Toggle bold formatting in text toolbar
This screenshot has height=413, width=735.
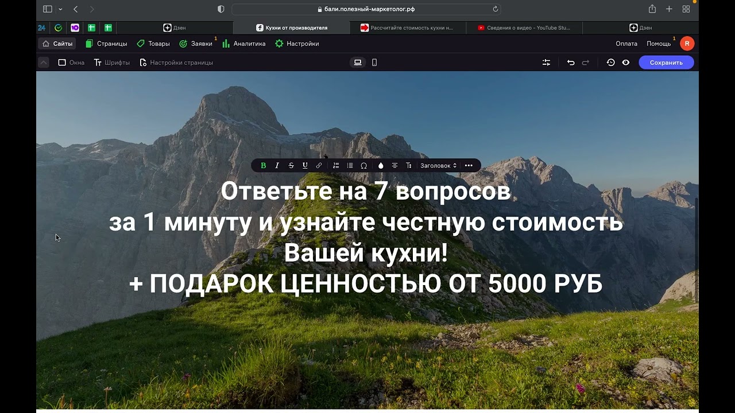pos(264,166)
